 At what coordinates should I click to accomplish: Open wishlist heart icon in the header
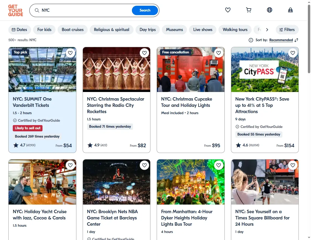pyautogui.click(x=228, y=10)
